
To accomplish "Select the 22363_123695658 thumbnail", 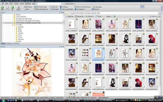I will [139, 25].
